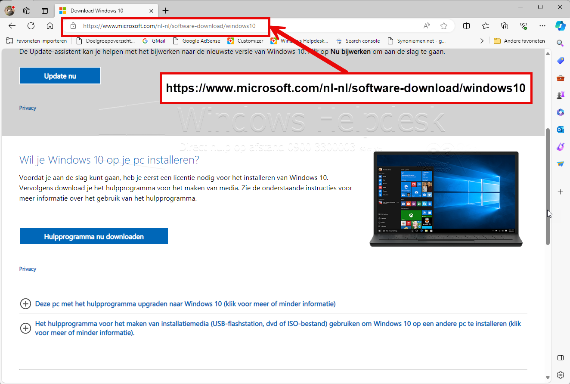Click the page scrollbar down arrow
This screenshot has width=570, height=384.
click(548, 377)
